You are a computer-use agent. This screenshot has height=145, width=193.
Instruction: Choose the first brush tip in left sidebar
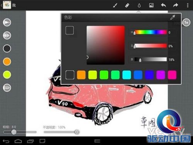[7, 22]
